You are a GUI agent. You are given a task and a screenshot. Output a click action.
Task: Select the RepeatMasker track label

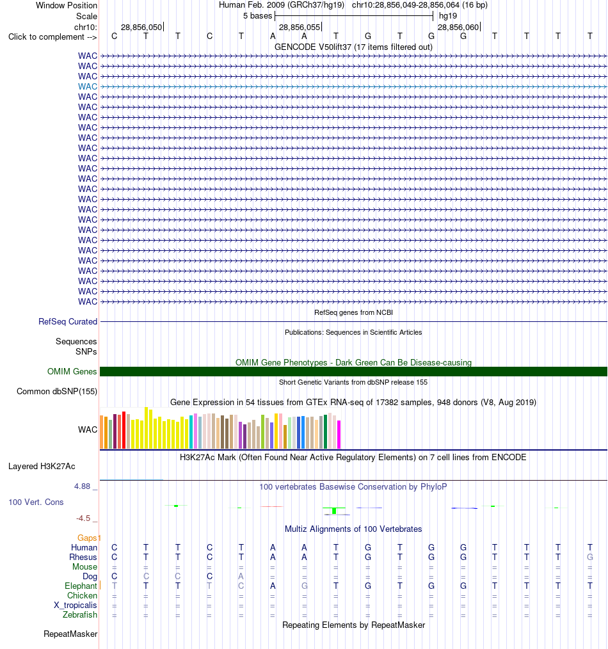click(x=70, y=634)
